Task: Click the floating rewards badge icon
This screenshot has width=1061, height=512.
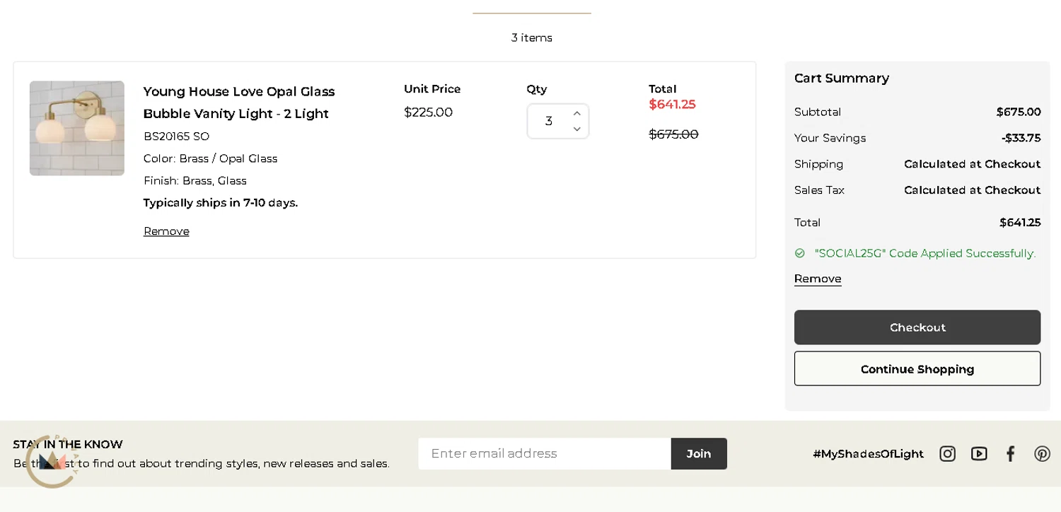Action: click(52, 462)
